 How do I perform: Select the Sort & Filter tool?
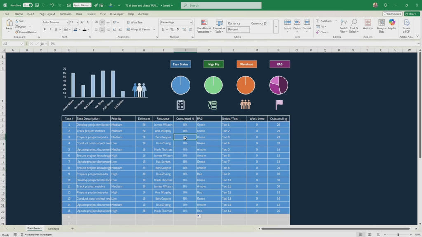[343, 26]
